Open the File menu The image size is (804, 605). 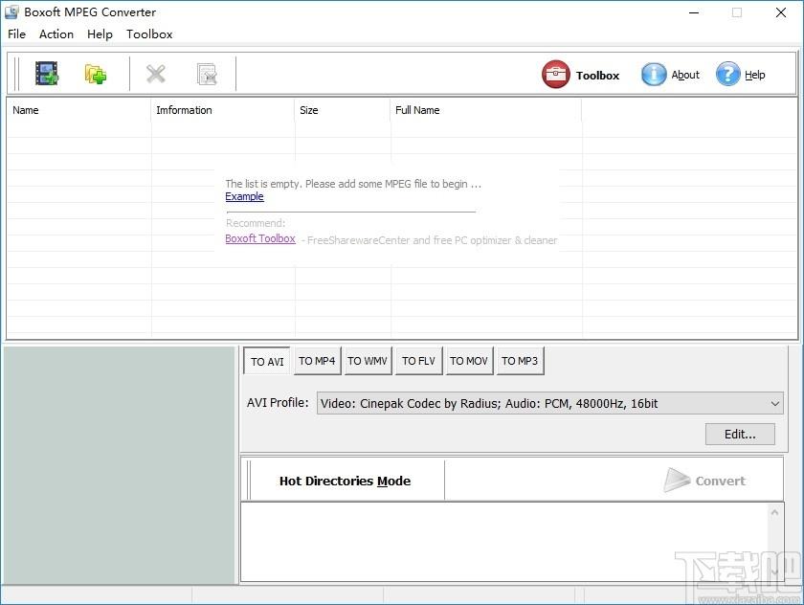(x=16, y=34)
